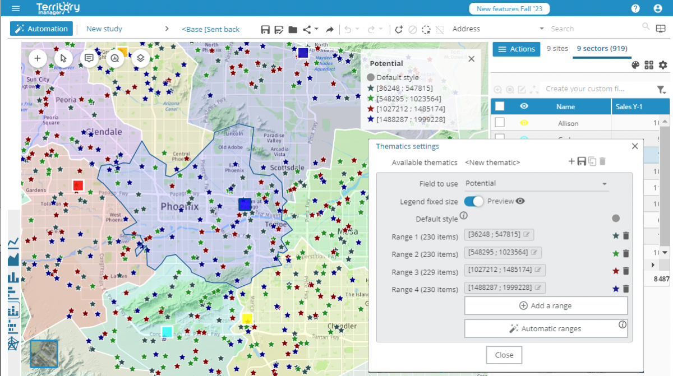The height and width of the screenshot is (376, 673).
Task: Open the map layers tool
Action: [x=141, y=58]
